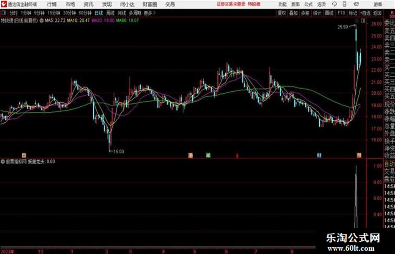Click the green 减 event marker
Screen dimensions: 395x254
tap(208, 156)
